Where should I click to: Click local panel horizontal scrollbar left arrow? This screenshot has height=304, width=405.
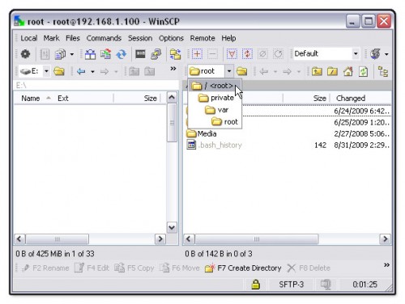(x=19, y=239)
